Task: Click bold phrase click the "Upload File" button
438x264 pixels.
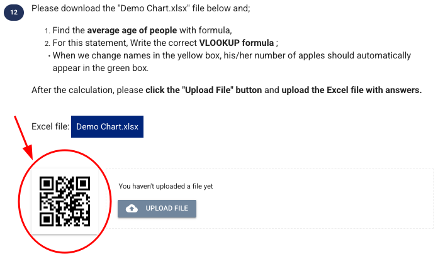Action: [204, 90]
